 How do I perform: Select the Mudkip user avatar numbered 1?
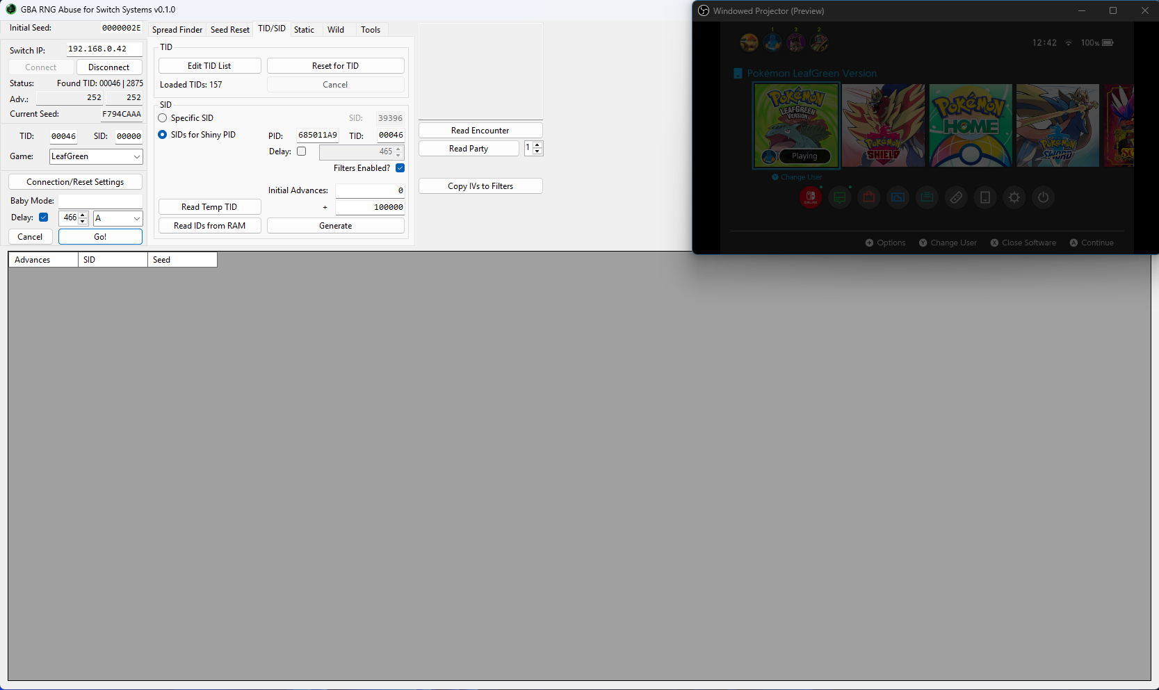pyautogui.click(x=772, y=42)
